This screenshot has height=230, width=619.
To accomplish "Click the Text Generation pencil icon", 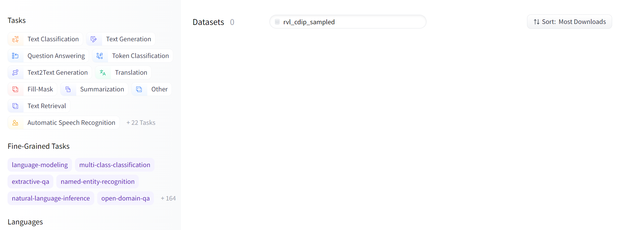I will [x=94, y=39].
